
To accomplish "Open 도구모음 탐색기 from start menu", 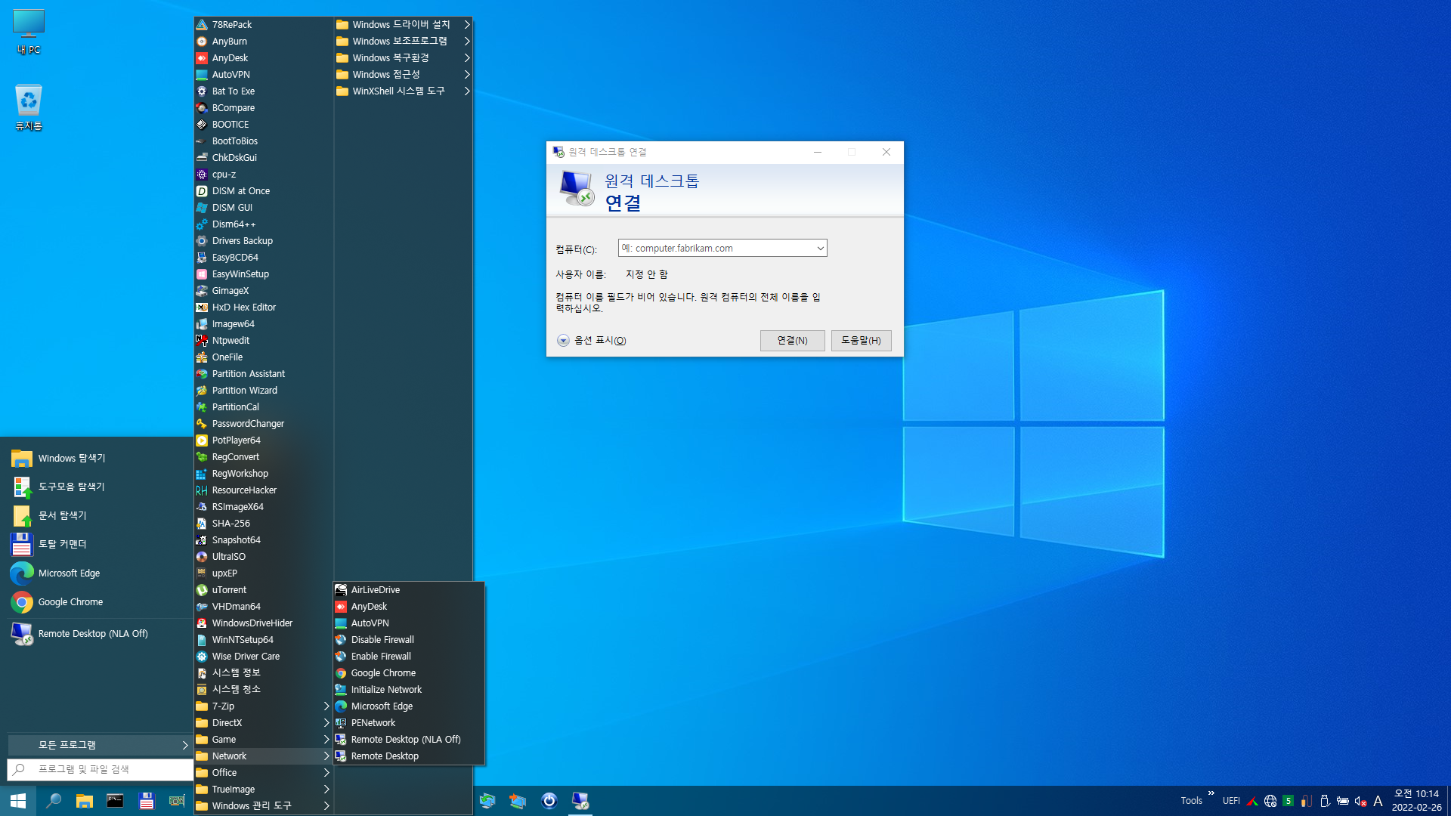I will coord(98,487).
